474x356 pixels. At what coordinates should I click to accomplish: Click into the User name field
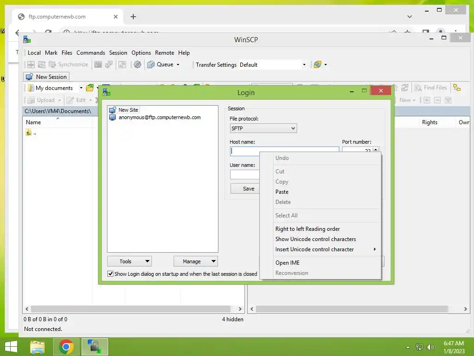[x=245, y=174]
